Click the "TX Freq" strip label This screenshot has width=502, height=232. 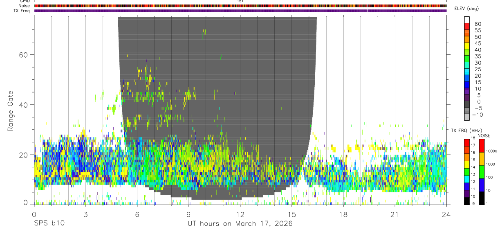tap(22, 11)
